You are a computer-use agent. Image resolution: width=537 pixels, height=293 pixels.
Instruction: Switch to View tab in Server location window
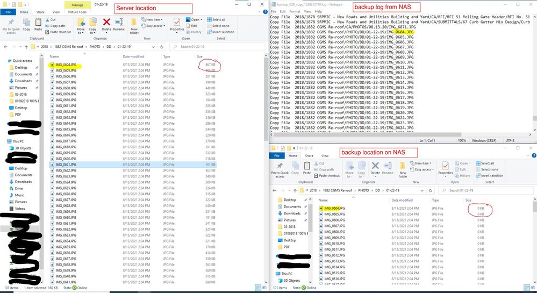pyautogui.click(x=55, y=11)
